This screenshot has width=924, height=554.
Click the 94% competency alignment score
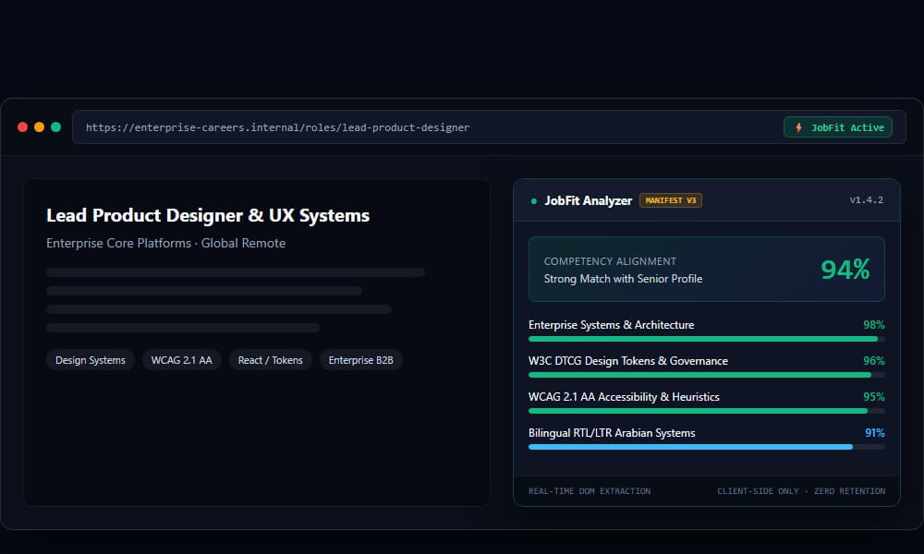coord(845,270)
